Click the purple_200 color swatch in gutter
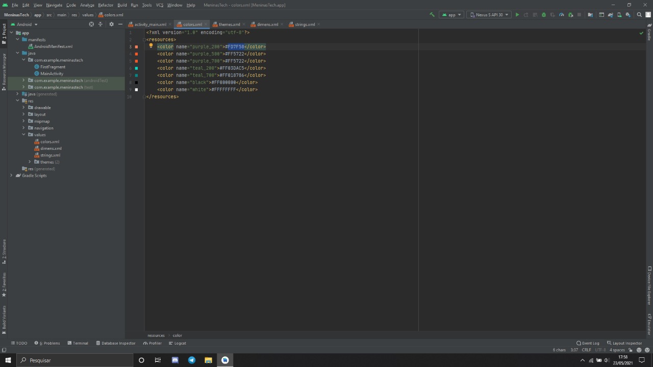 (x=136, y=47)
